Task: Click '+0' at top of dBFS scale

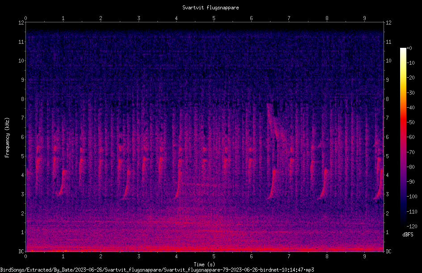Action: pyautogui.click(x=409, y=48)
